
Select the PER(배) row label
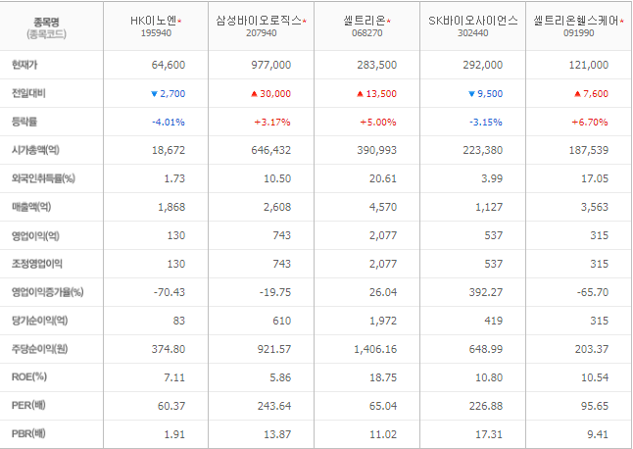tap(28, 406)
